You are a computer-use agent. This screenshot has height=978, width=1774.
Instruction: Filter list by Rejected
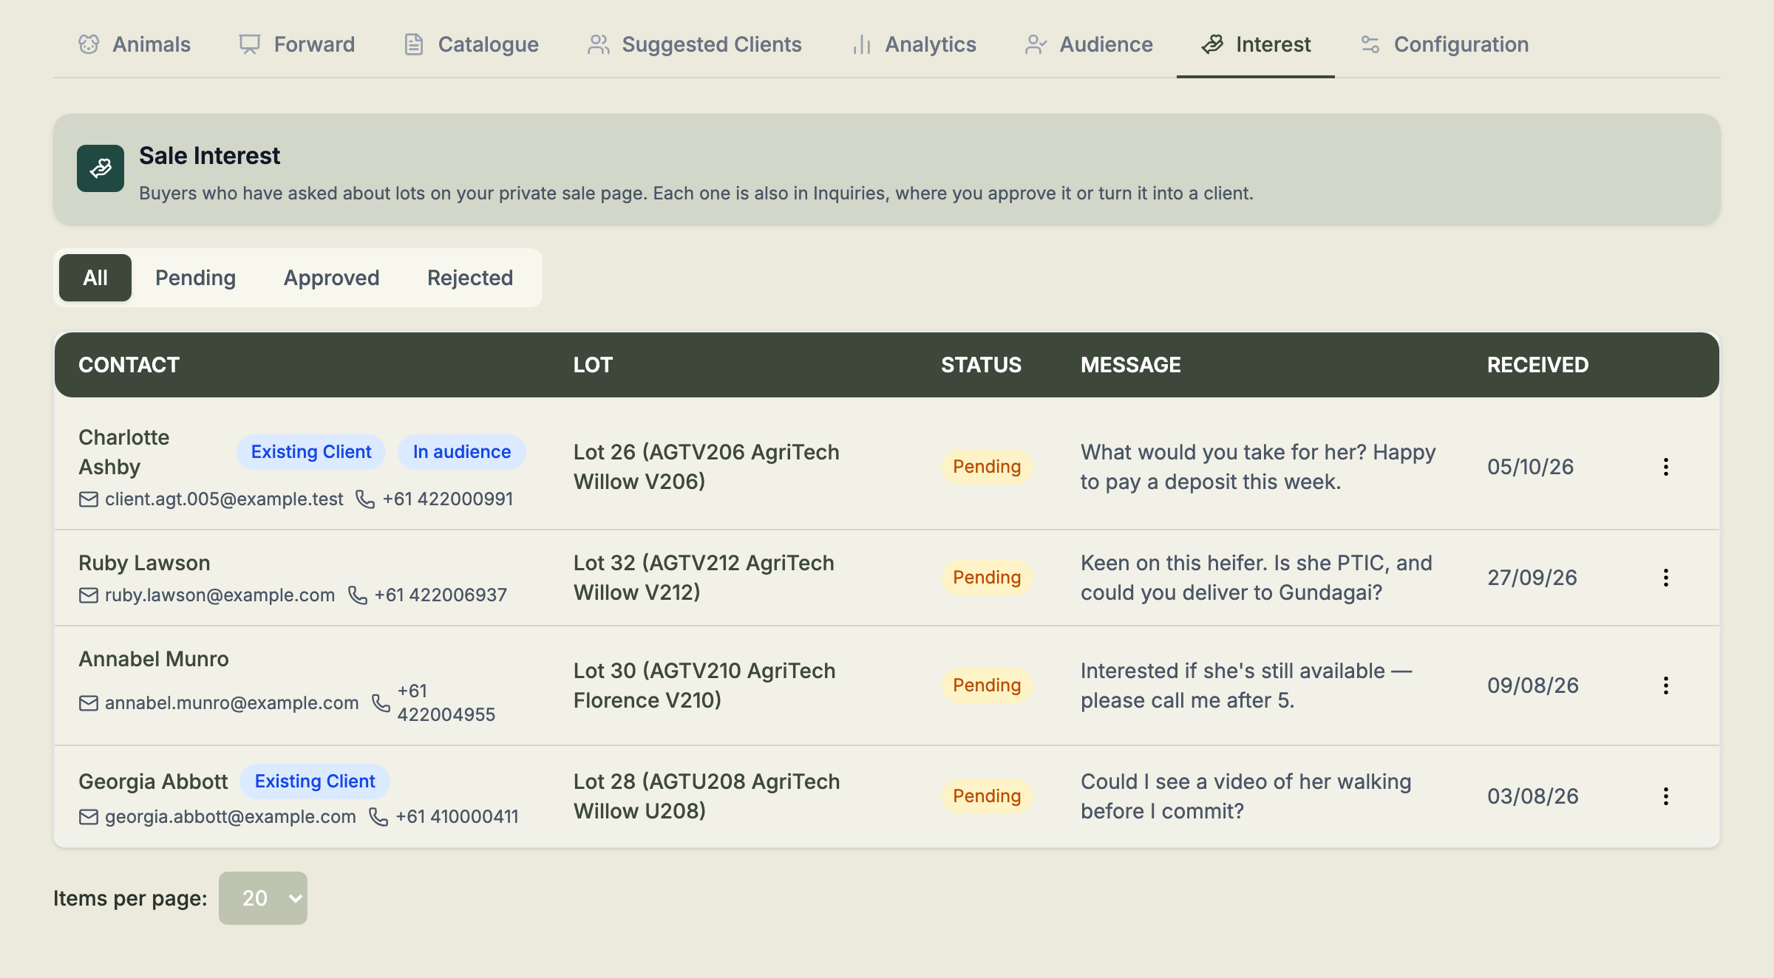coord(470,278)
